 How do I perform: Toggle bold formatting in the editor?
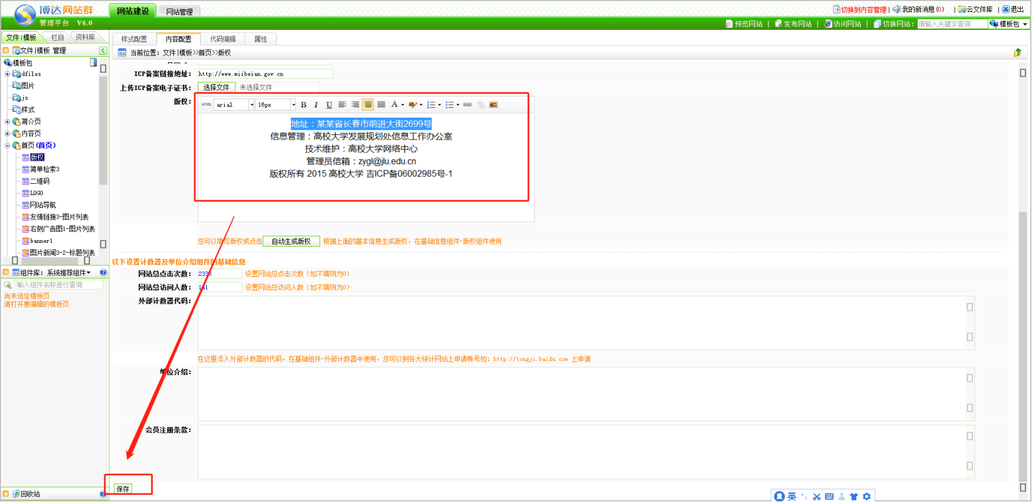point(303,105)
